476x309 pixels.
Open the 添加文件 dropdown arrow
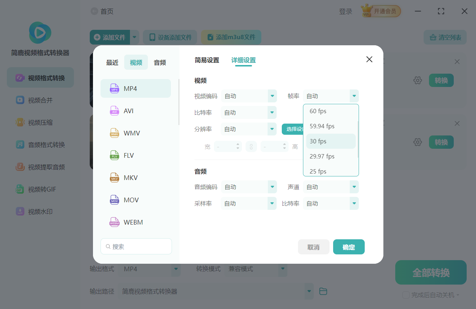[134, 37]
